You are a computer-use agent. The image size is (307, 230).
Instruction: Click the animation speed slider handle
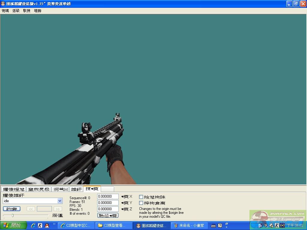tap(13, 215)
